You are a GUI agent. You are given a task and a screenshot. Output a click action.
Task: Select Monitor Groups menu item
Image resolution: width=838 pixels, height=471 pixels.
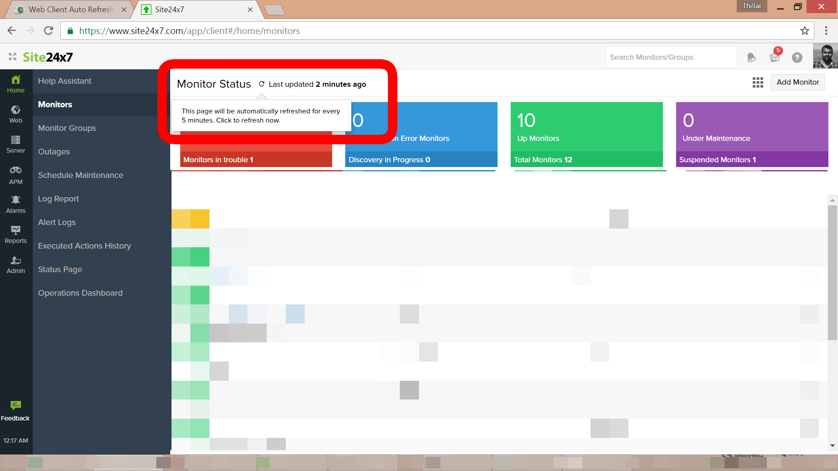pos(67,128)
